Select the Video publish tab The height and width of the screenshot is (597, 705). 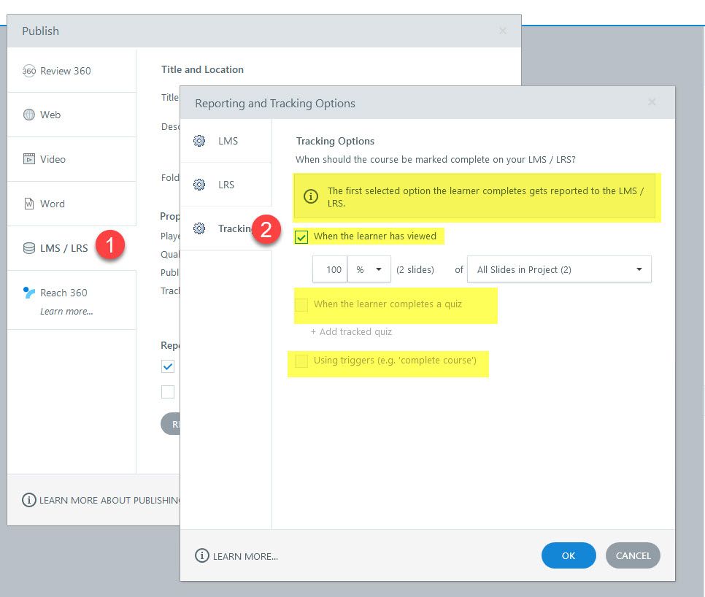(x=72, y=159)
